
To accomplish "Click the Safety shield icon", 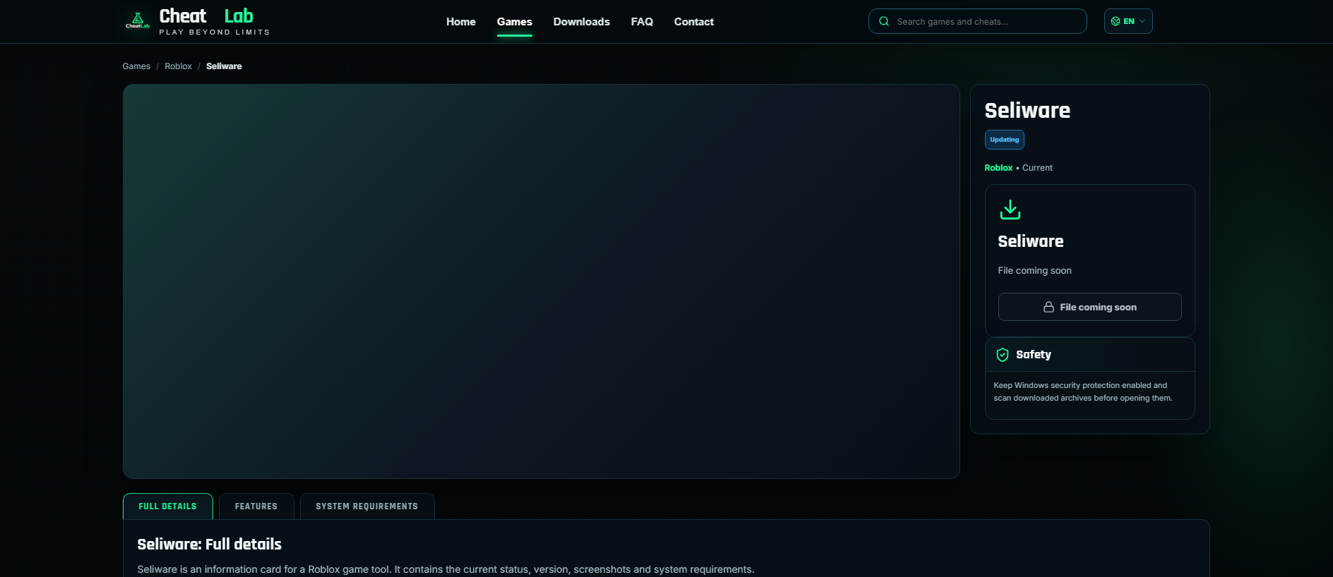I will point(1003,355).
